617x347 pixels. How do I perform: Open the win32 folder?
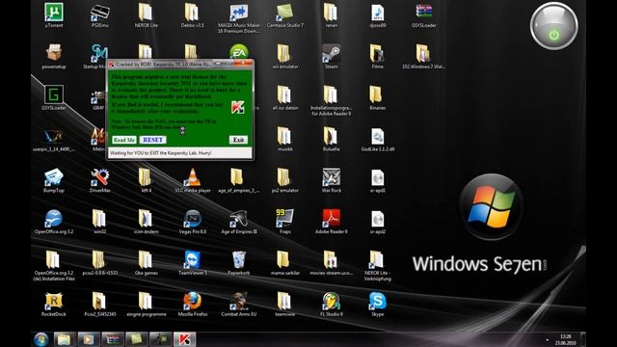[99, 221]
